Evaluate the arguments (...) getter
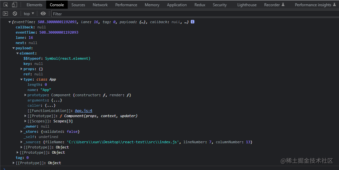This screenshot has height=170, width=339. tap(57, 100)
